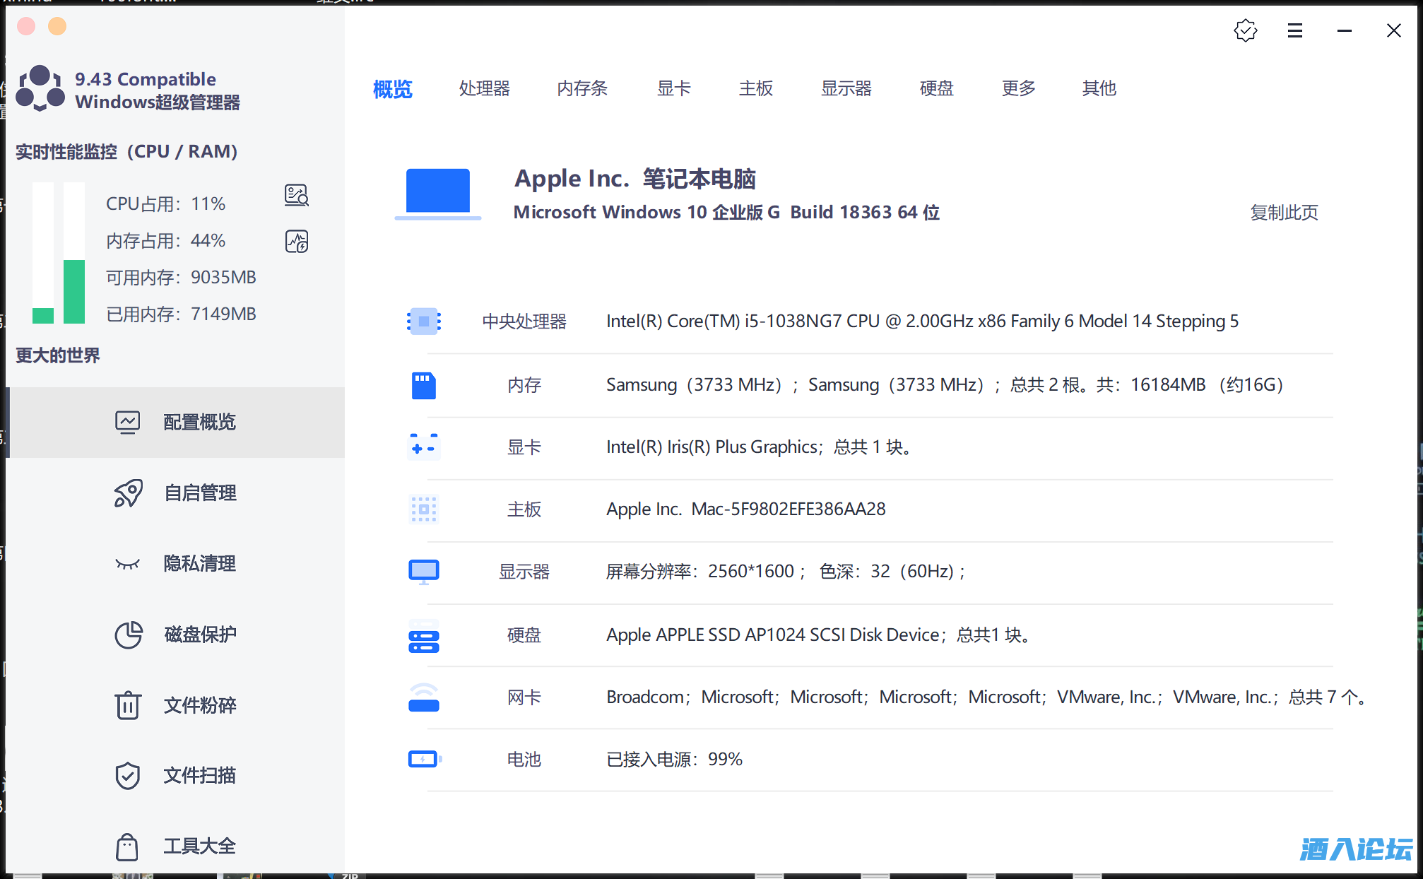Click the shield icon for 文件扫描
This screenshot has width=1423, height=879.
click(x=128, y=776)
